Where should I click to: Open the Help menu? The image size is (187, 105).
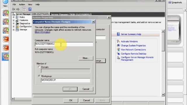point(37,5)
